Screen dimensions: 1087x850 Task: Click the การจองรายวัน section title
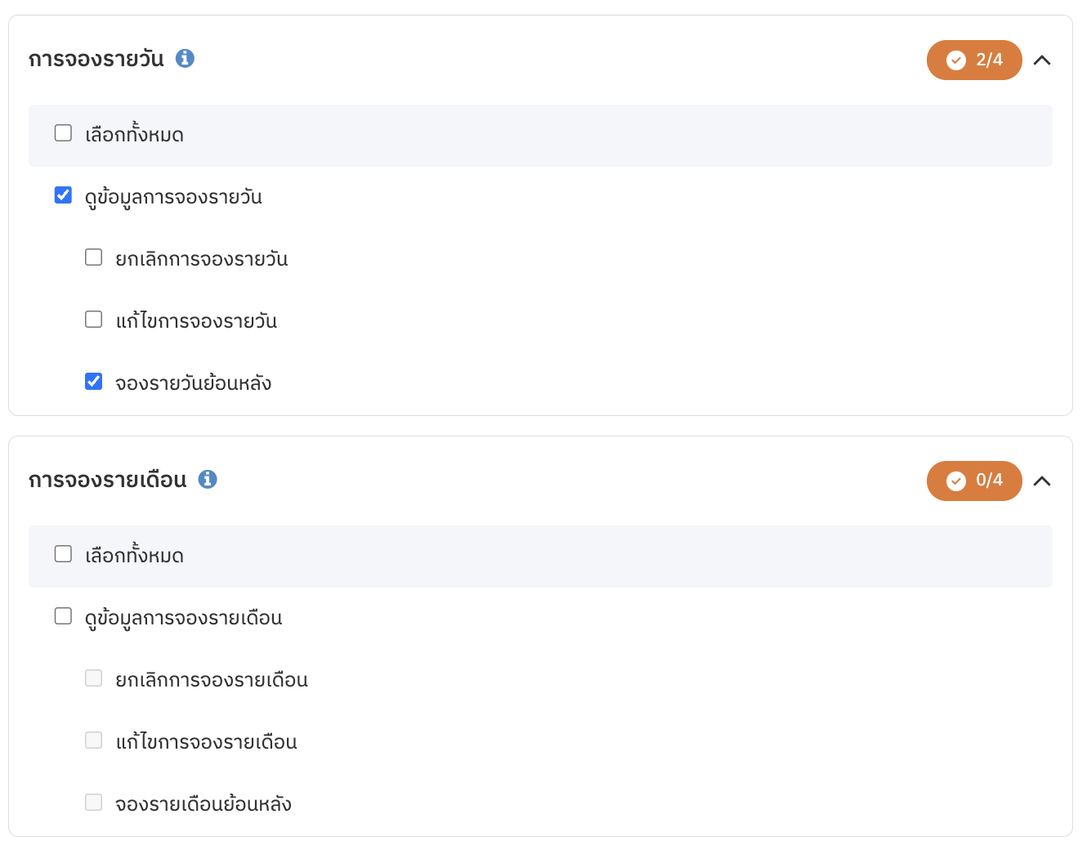point(96,60)
